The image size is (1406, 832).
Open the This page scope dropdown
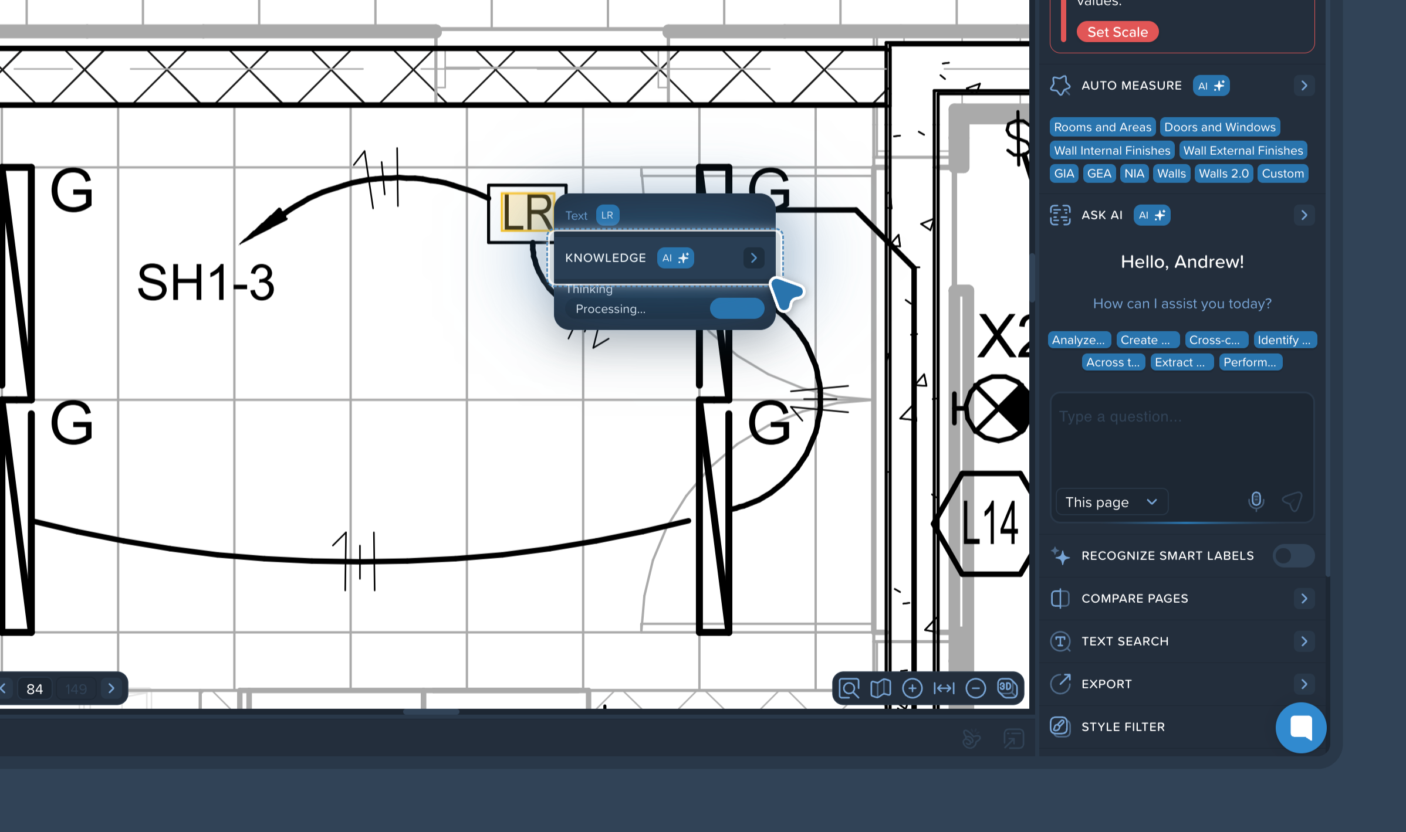pyautogui.click(x=1111, y=502)
